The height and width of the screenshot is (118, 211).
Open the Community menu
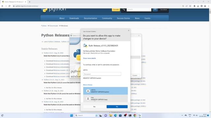point(107,18)
